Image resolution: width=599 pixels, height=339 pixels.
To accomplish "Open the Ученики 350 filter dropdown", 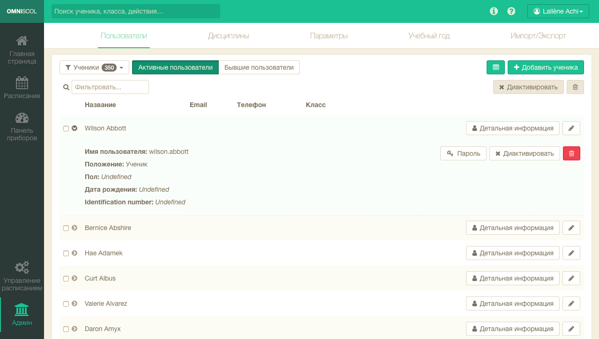I will click(x=94, y=67).
